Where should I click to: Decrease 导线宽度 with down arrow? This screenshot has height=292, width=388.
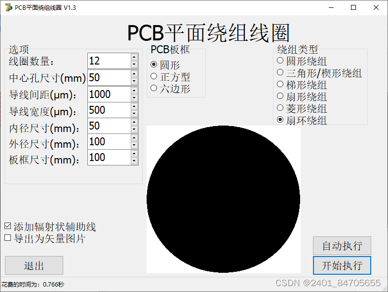click(134, 114)
